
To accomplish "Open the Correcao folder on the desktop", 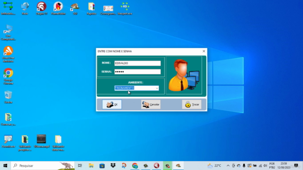I will [x=8, y=119].
